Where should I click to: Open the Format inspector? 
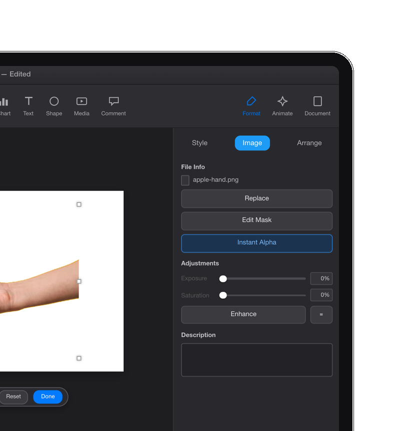[251, 106]
